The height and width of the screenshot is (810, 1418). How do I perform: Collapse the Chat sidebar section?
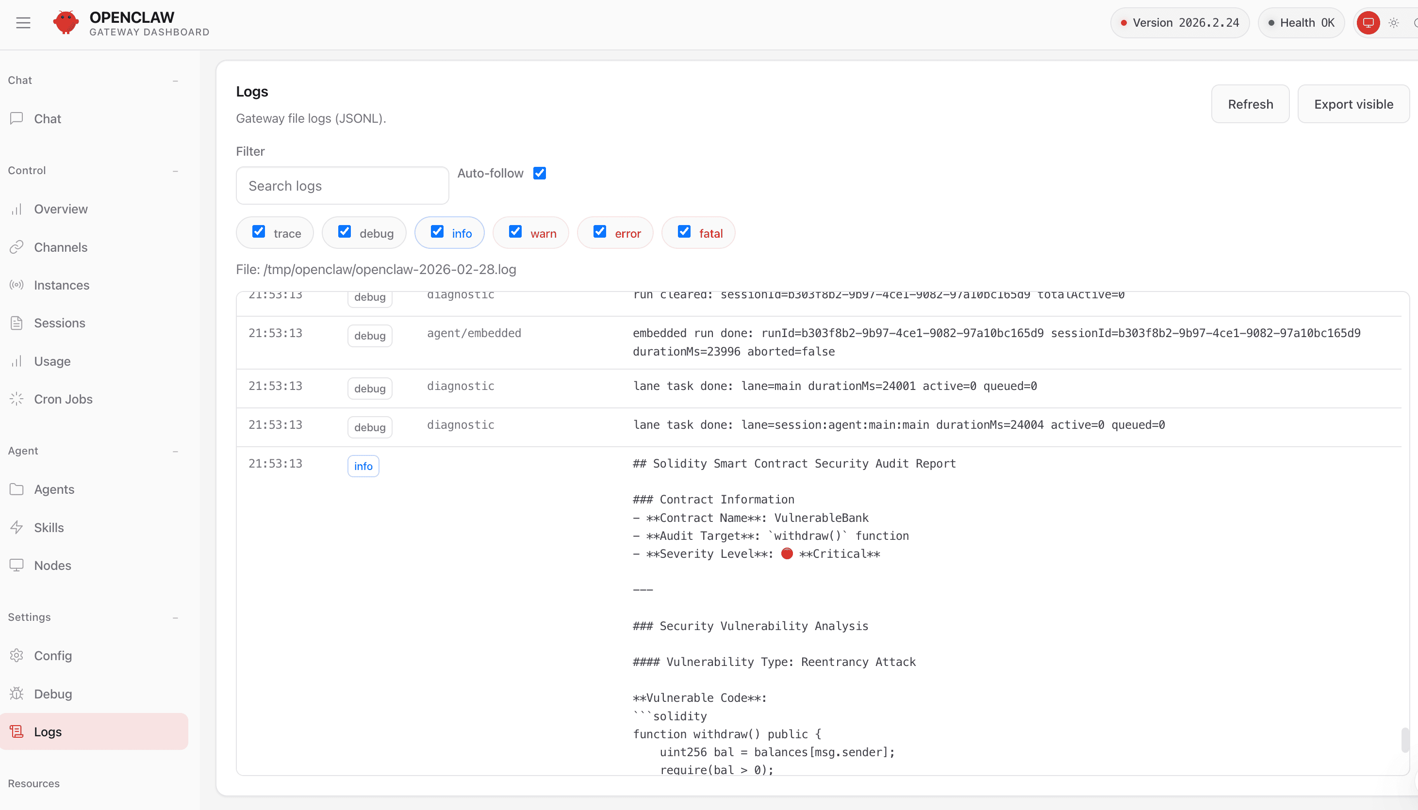(175, 81)
